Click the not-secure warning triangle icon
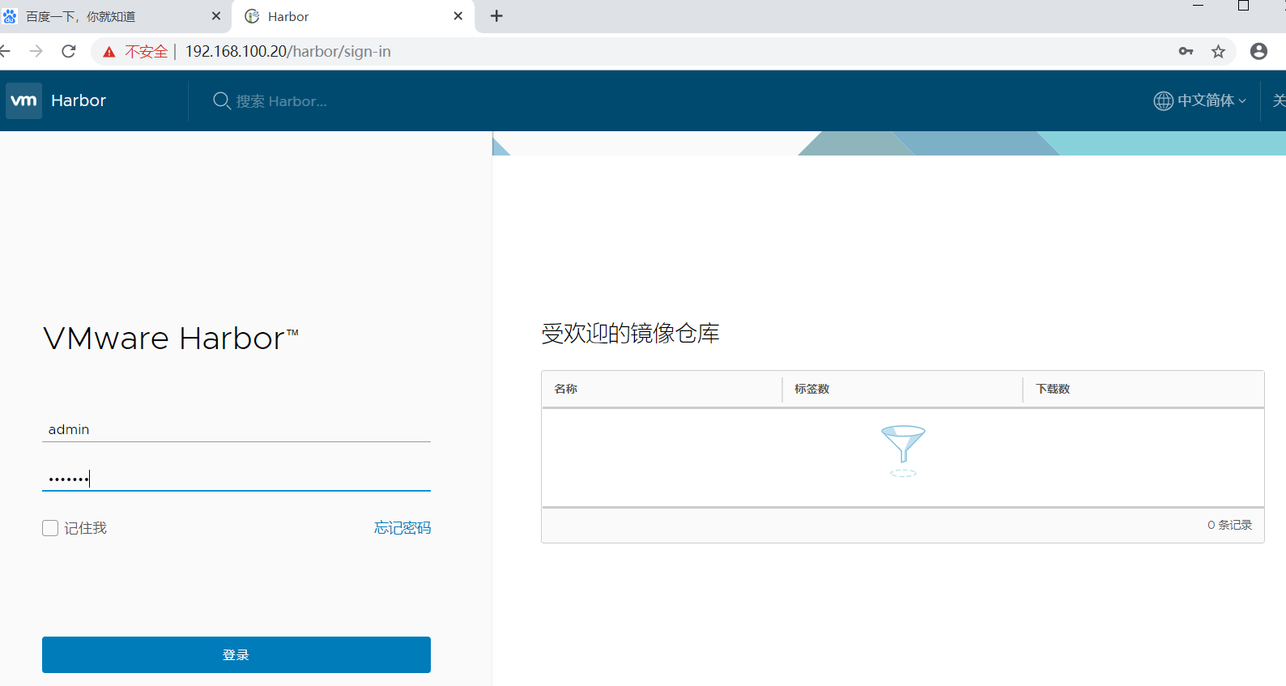Screen dimensions: 1286x686 (109, 52)
